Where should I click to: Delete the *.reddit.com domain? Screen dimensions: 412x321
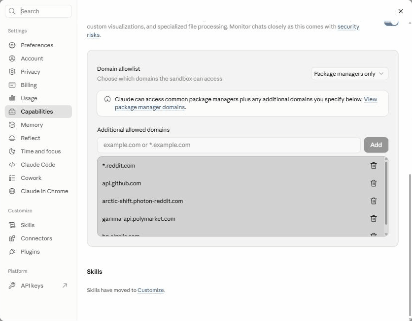[374, 166]
